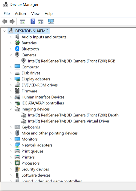Click the Computer monitor icon
Screen dimensions: 136x191
17,67
